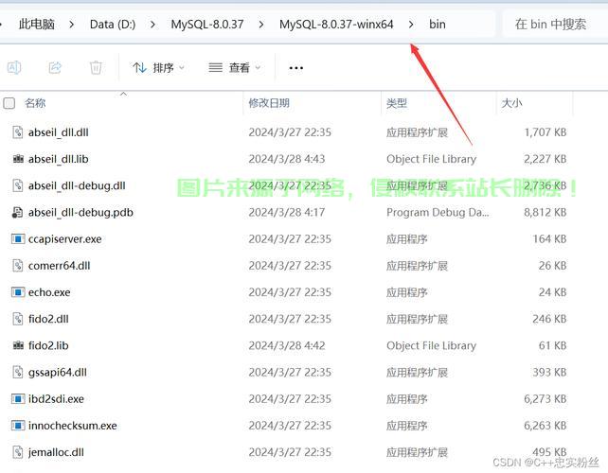Viewport: 608px width, 473px height.
Task: Select the jemalloc.dll file icon
Action: point(18,452)
